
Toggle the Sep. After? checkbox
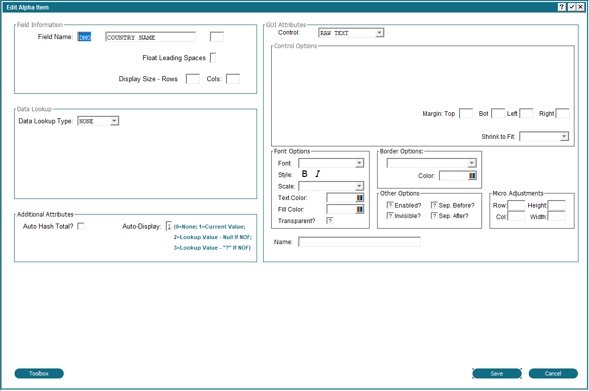tap(434, 216)
